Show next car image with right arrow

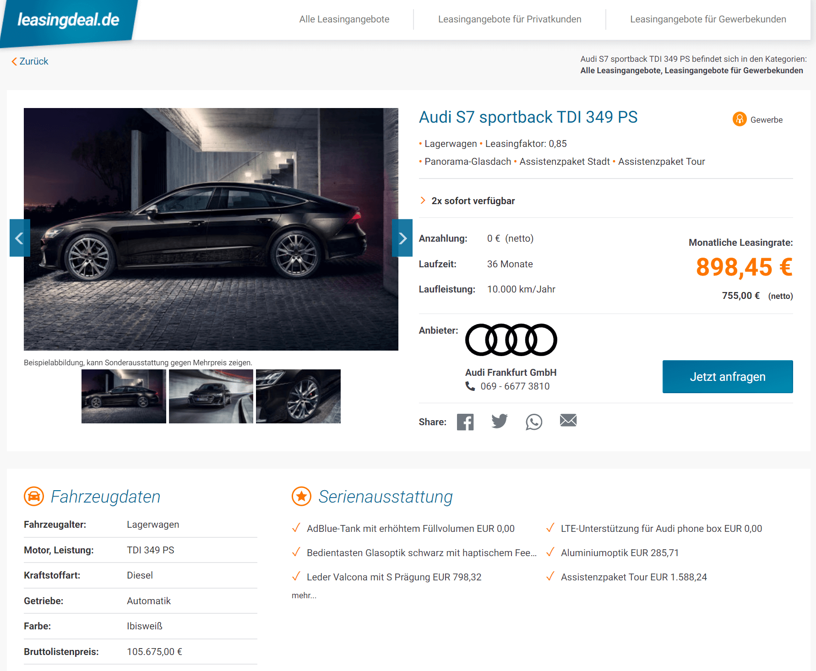(x=402, y=238)
